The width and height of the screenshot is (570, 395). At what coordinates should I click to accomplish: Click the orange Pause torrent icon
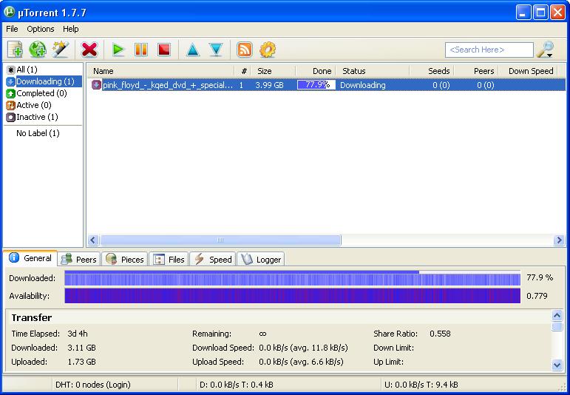[141, 50]
